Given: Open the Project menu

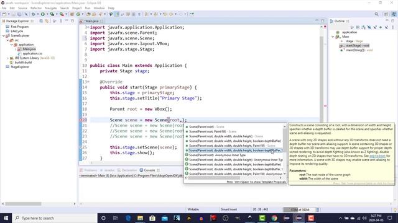Looking at the screenshot, I should coord(77,8).
